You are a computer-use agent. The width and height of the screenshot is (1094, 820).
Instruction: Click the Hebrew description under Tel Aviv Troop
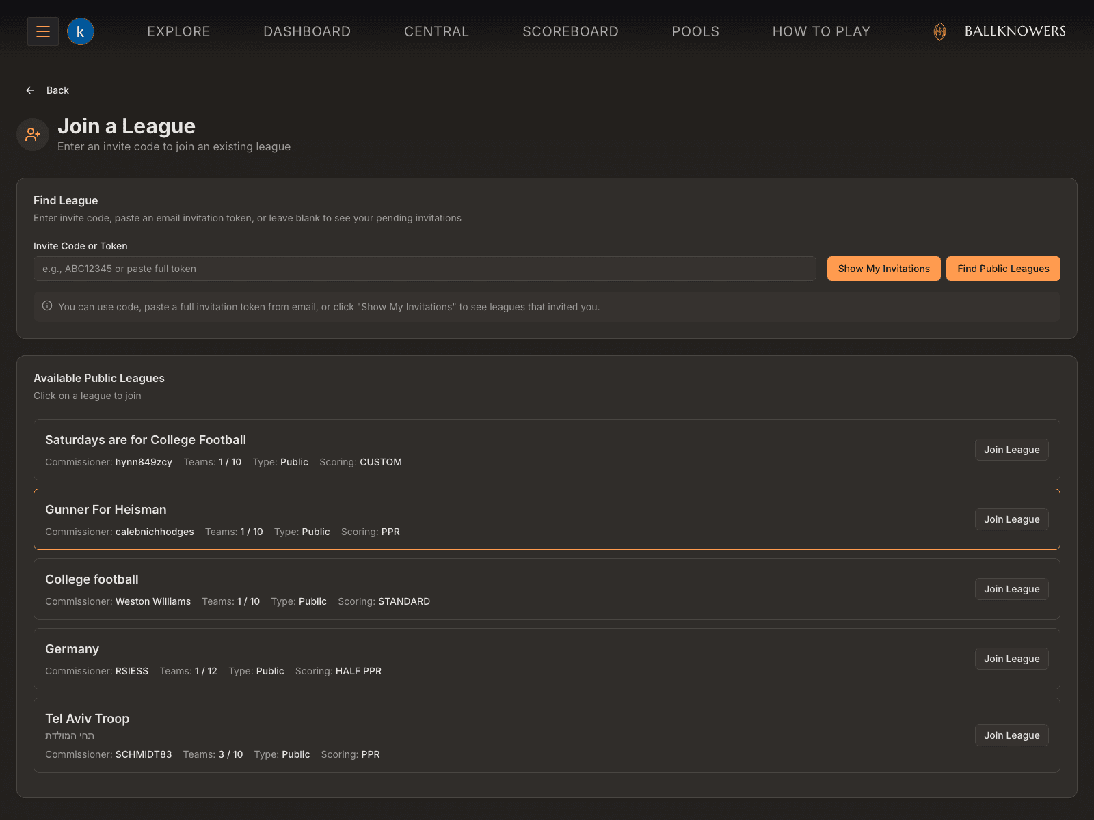pos(70,736)
